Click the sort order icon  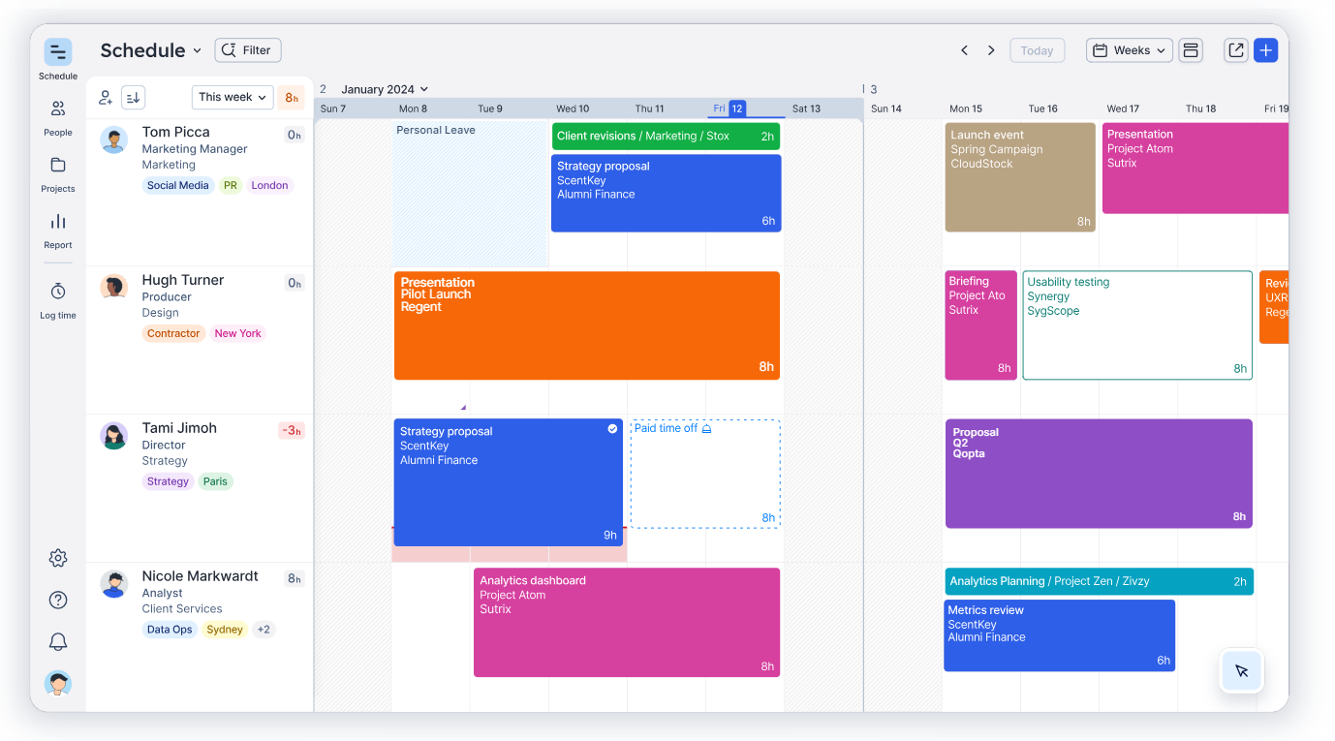[133, 97]
